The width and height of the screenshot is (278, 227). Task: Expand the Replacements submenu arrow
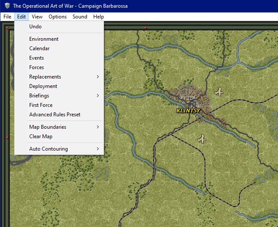pyautogui.click(x=98, y=77)
